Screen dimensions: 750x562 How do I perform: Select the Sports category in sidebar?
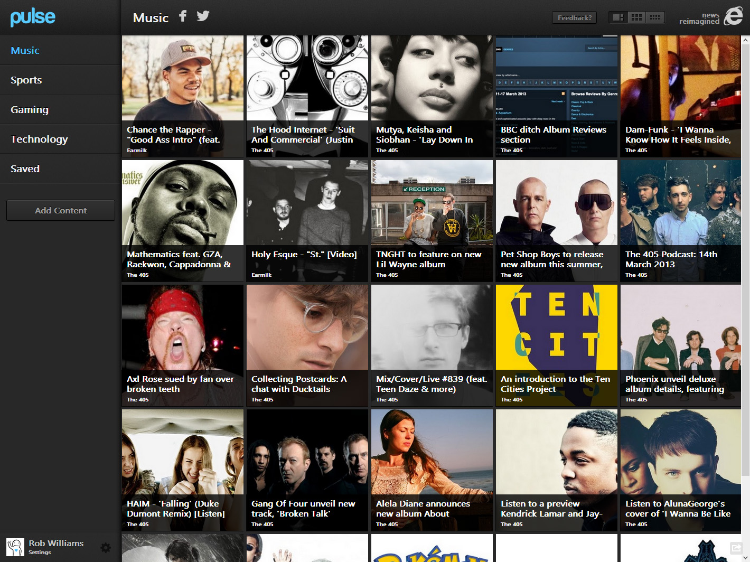click(x=60, y=80)
